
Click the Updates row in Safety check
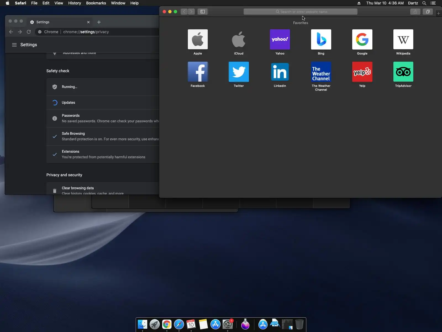[103, 103]
